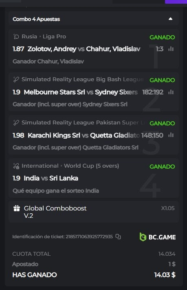Click the purple button at top right
Screen dimensions: 187x290
click(x=176, y=2)
